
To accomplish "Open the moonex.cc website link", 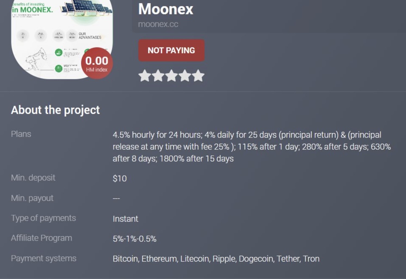I will (158, 24).
